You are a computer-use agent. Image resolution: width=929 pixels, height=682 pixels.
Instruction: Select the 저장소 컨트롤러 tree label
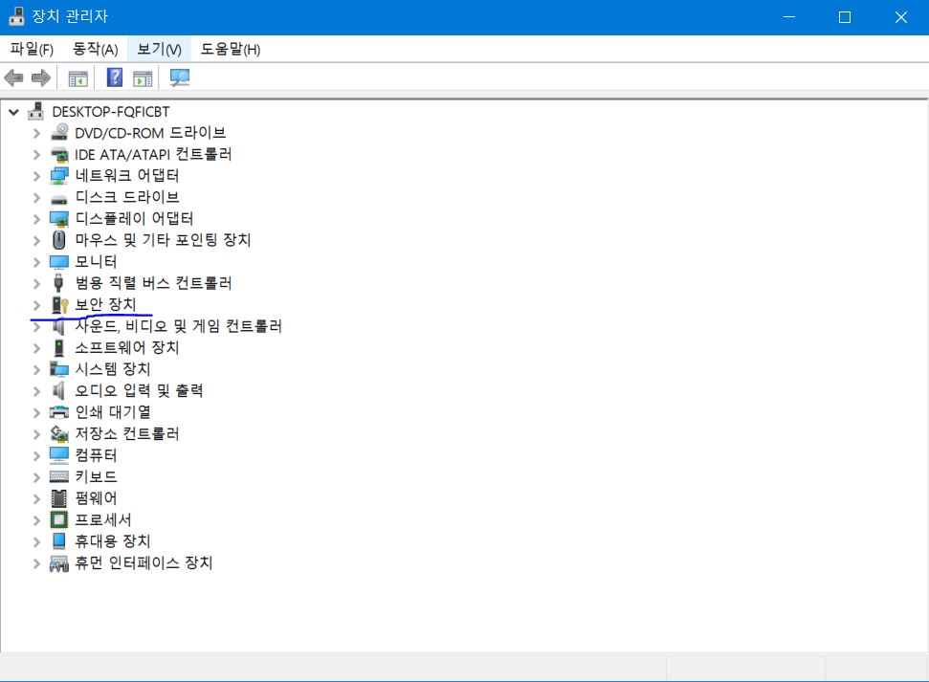127,433
